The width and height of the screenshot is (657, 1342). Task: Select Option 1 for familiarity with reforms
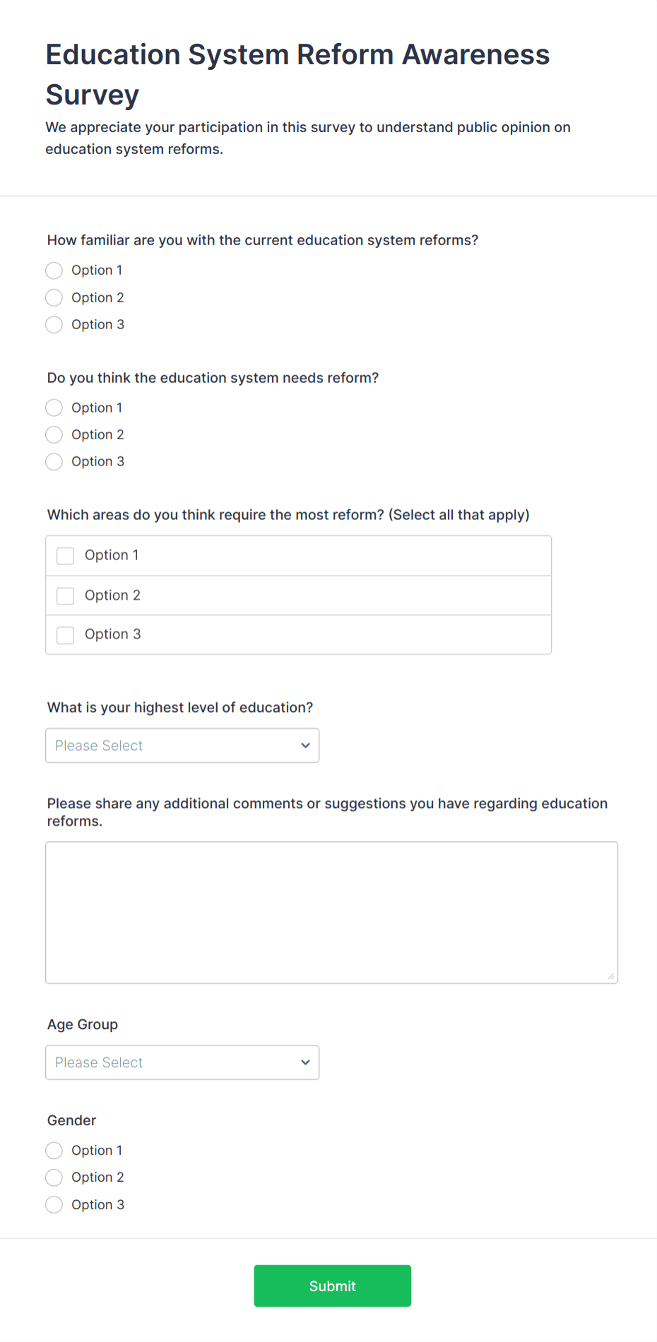tap(54, 271)
